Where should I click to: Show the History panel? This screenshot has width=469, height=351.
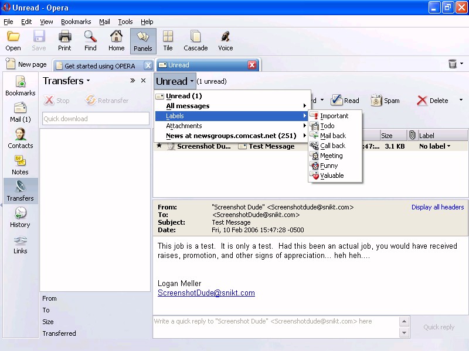point(20,217)
